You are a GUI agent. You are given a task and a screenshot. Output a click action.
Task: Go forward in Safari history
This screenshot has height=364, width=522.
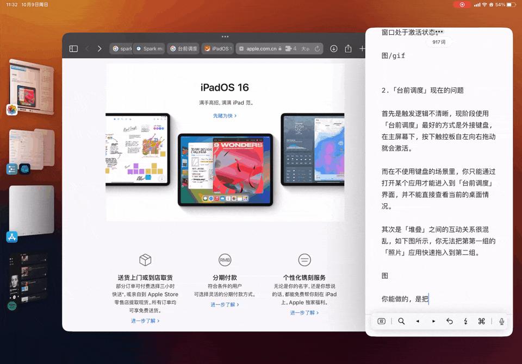(x=99, y=49)
